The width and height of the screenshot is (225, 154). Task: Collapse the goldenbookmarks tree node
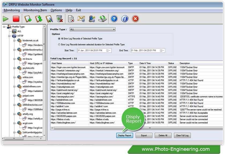click(14, 50)
